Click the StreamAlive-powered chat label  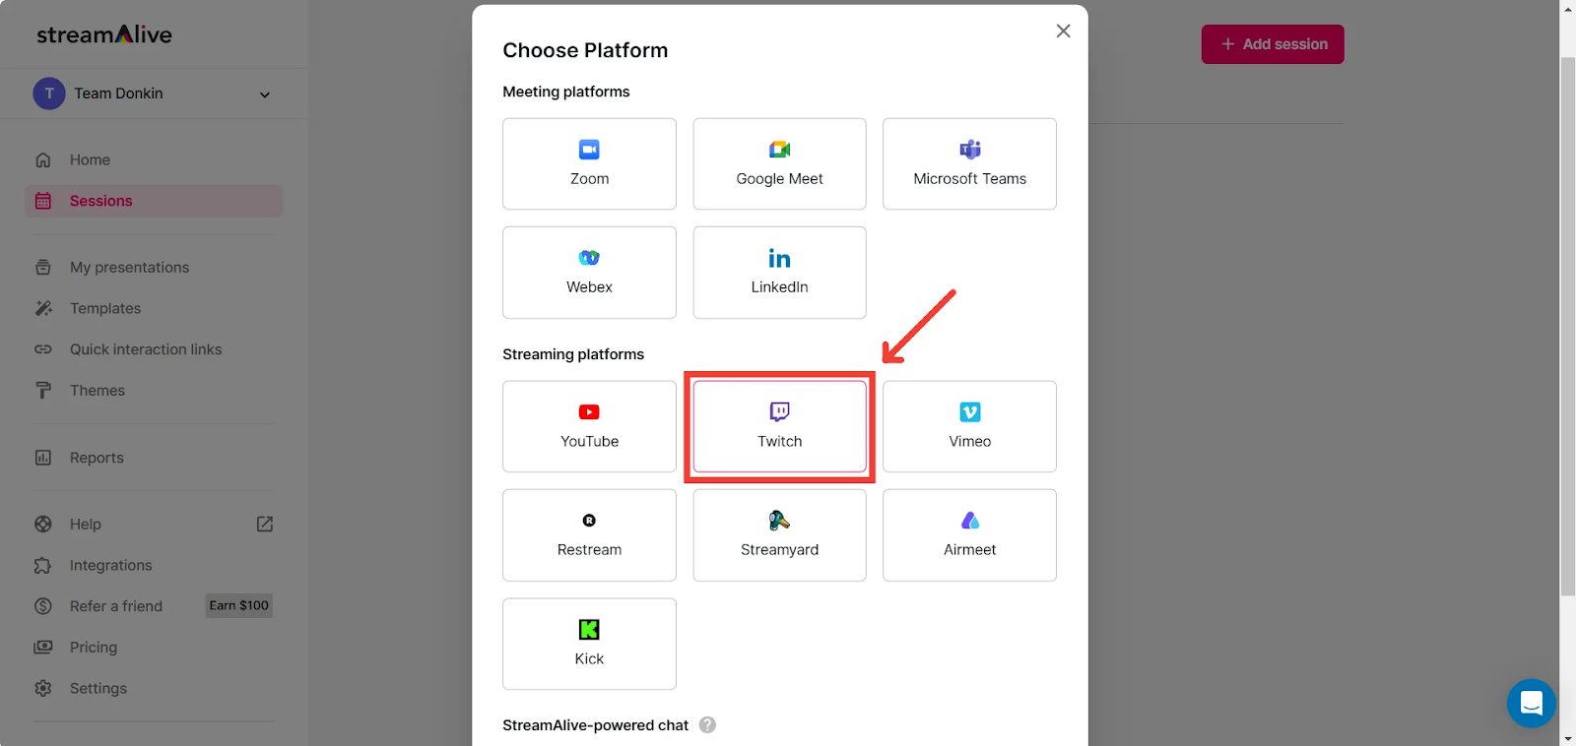(x=596, y=725)
